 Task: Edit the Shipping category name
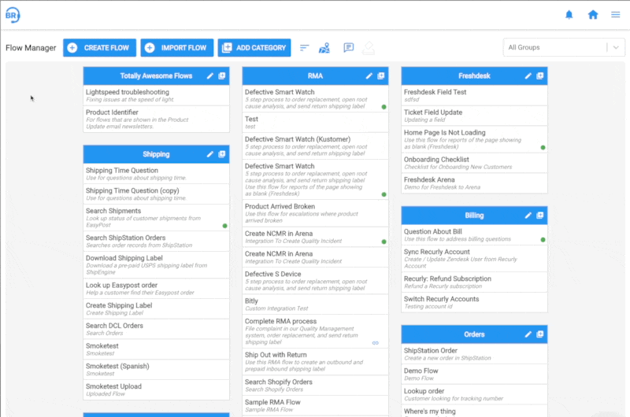209,154
